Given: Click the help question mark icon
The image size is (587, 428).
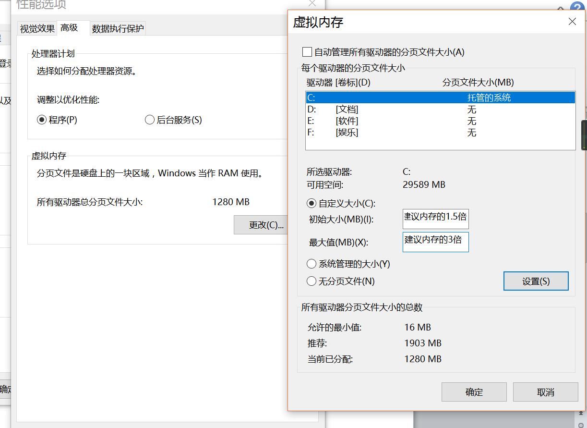Looking at the screenshot, I should click(576, 6).
